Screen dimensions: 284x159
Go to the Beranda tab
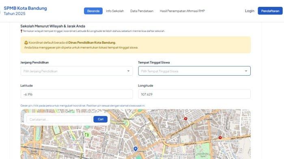coord(93,11)
